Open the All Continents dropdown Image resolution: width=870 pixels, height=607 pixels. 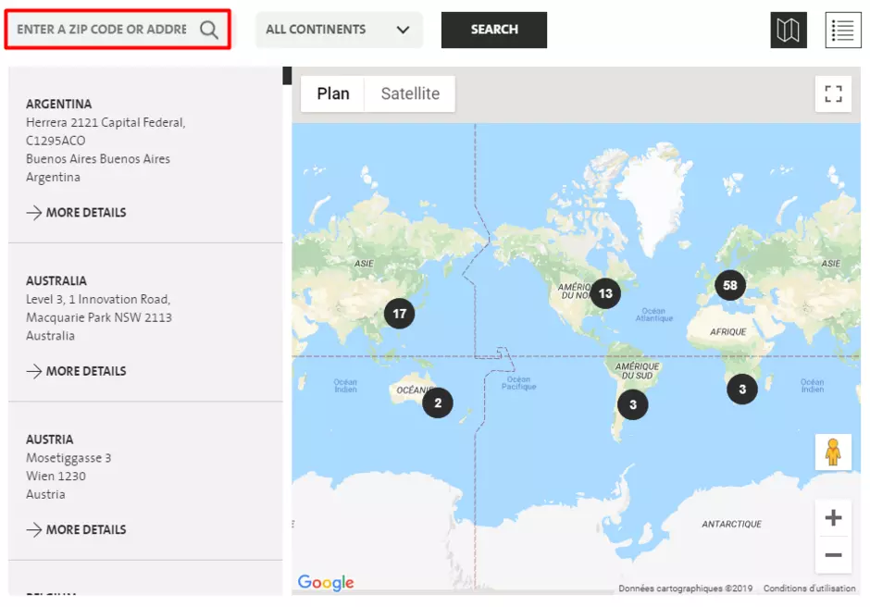tap(338, 30)
